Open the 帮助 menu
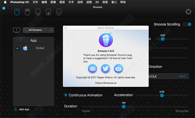This screenshot has width=195, height=118. point(123,2)
